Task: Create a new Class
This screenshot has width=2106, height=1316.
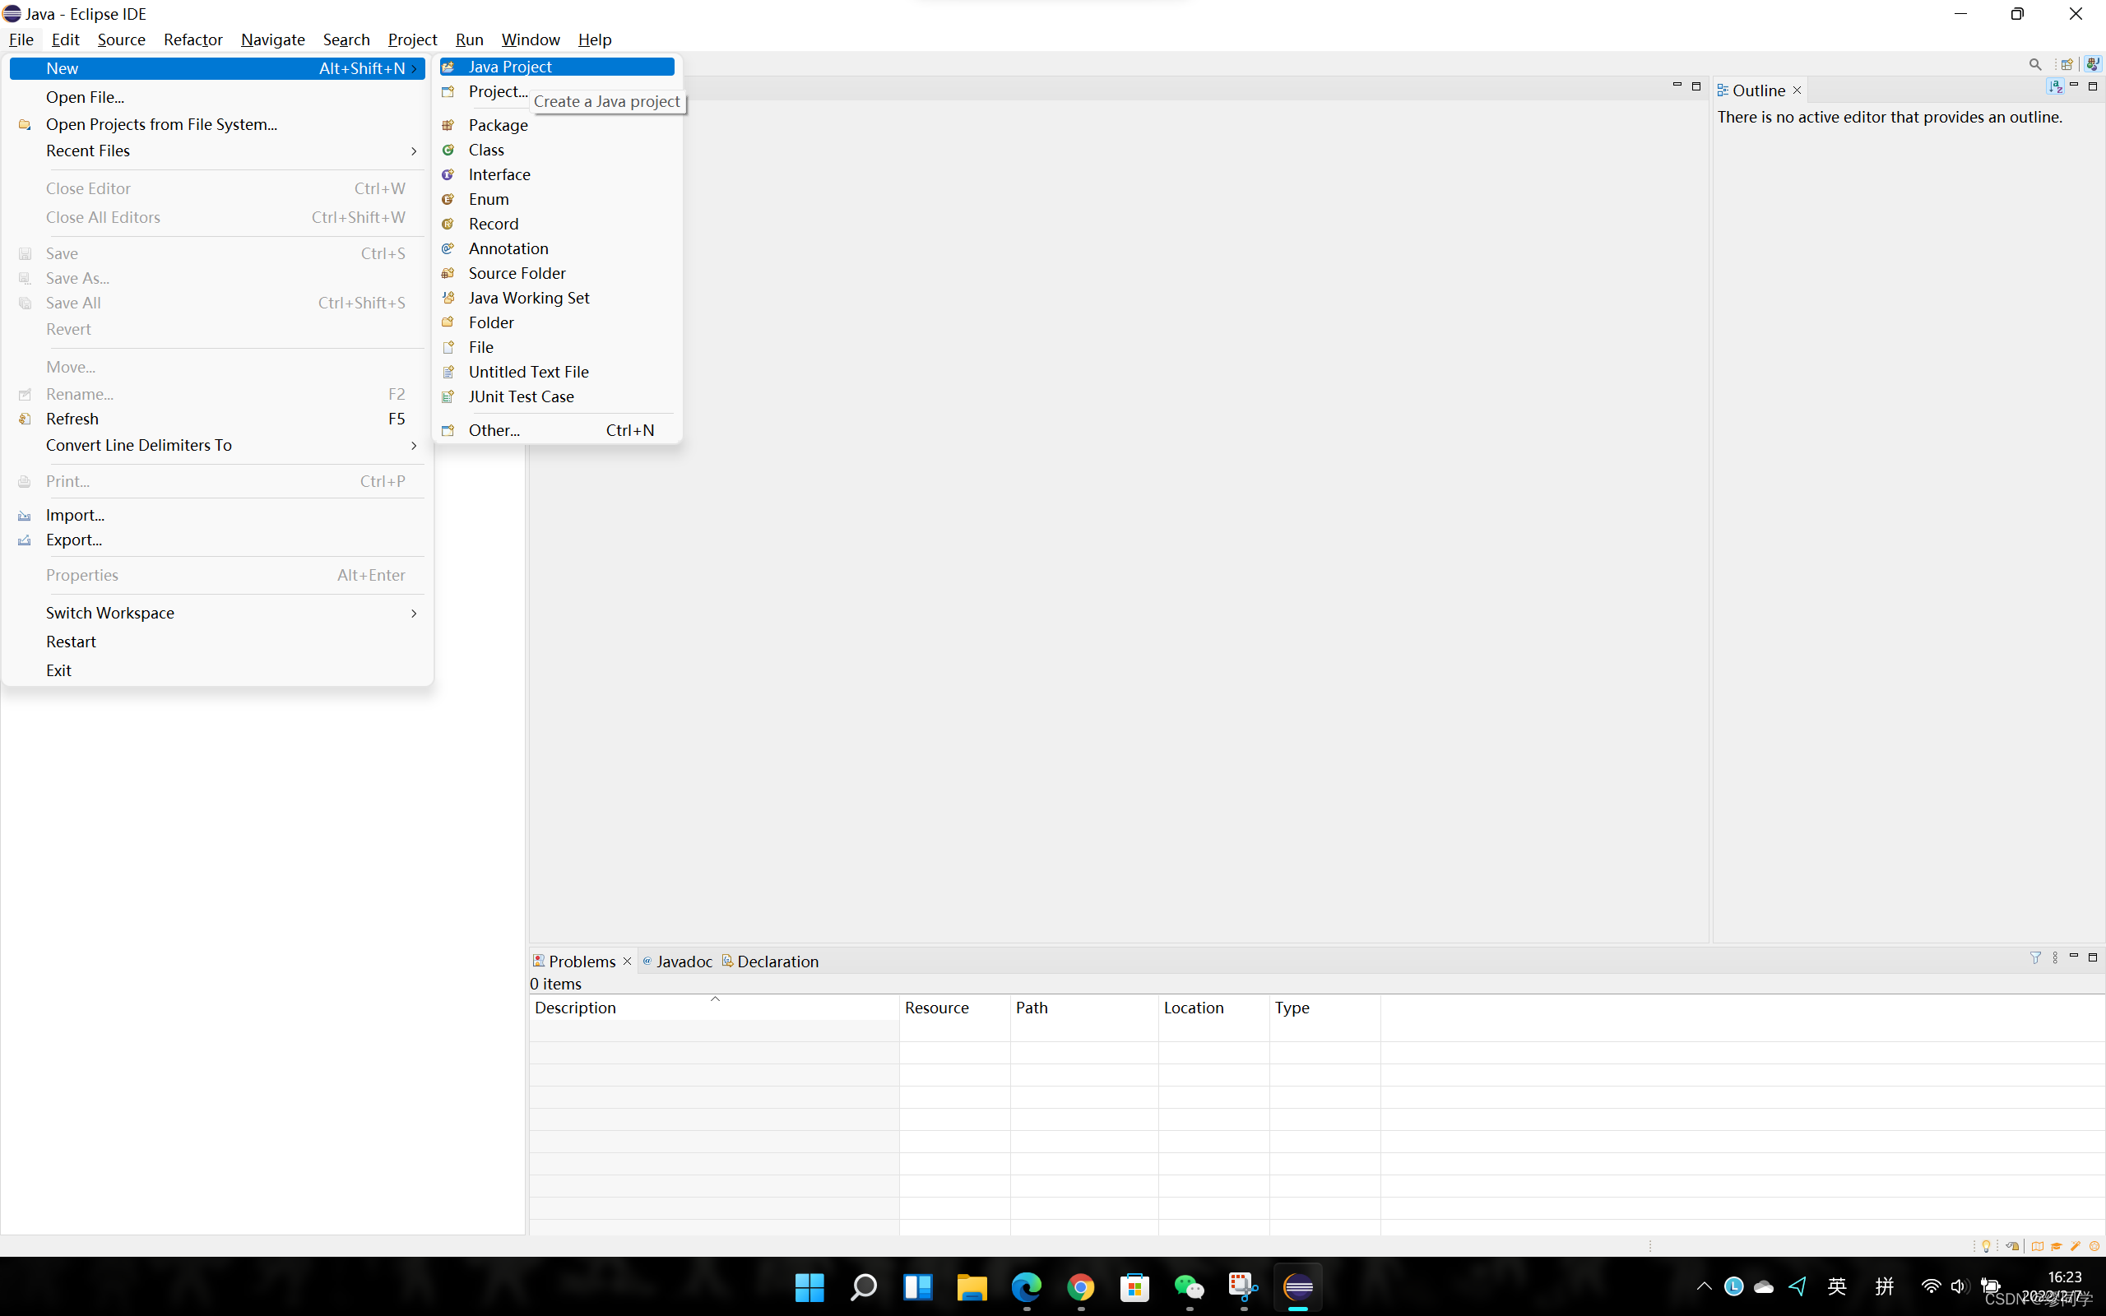Action: [x=557, y=150]
